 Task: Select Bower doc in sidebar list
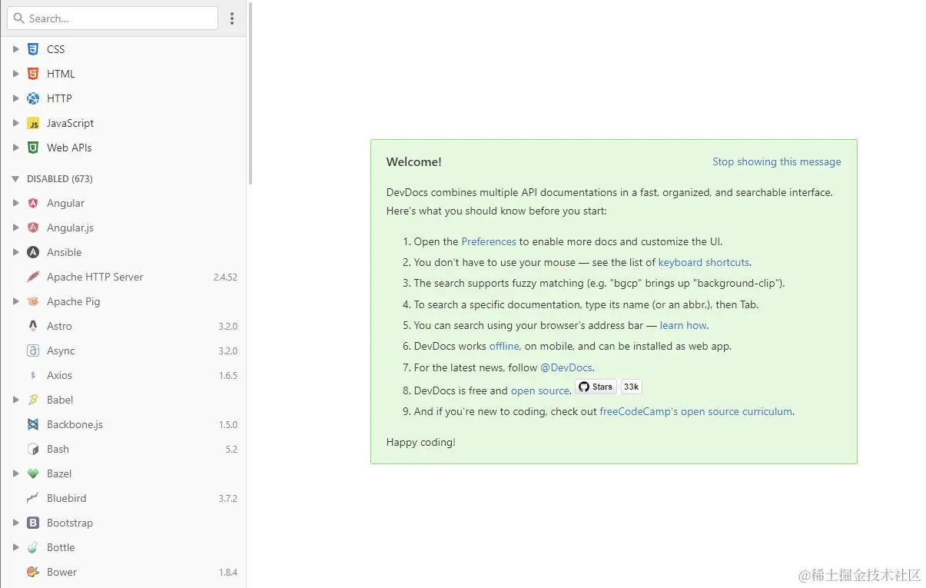tap(123, 572)
